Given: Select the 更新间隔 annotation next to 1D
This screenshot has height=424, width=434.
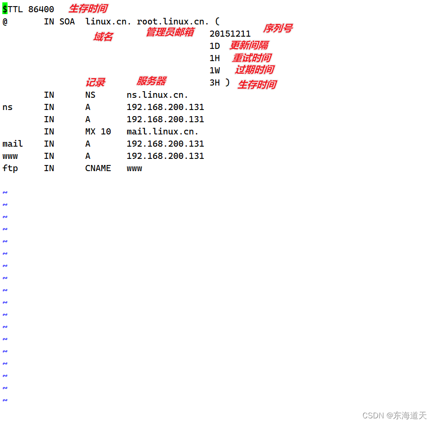Looking at the screenshot, I should pyautogui.click(x=249, y=45).
